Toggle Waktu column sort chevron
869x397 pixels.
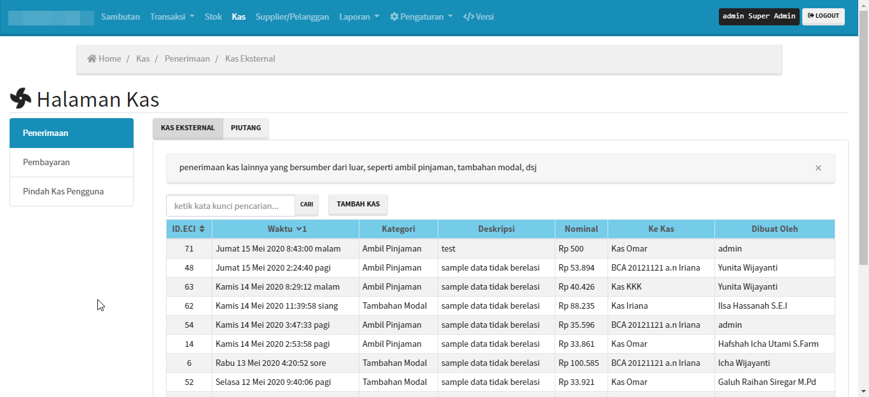coord(299,229)
